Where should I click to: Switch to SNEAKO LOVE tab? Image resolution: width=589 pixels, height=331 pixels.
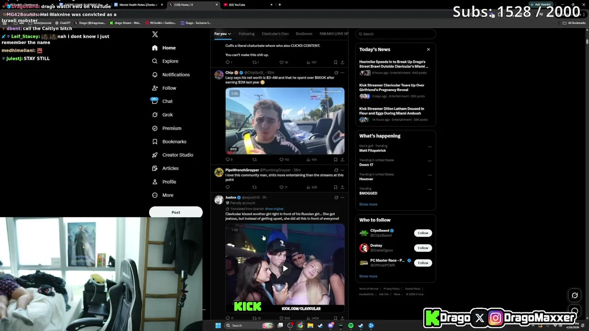(334, 34)
